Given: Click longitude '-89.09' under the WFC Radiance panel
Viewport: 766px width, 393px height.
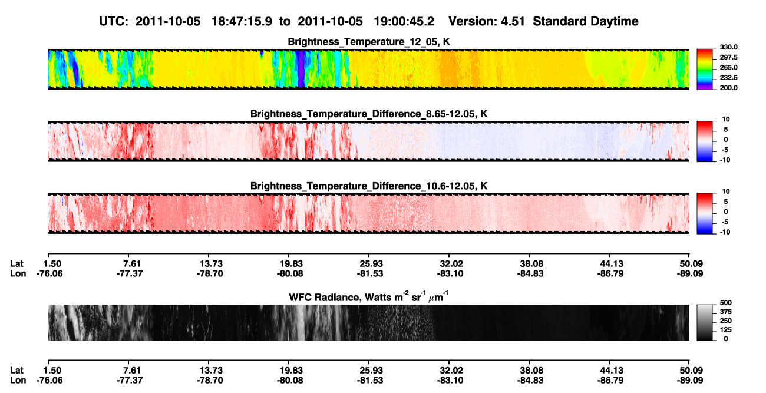Looking at the screenshot, I should tap(689, 381).
